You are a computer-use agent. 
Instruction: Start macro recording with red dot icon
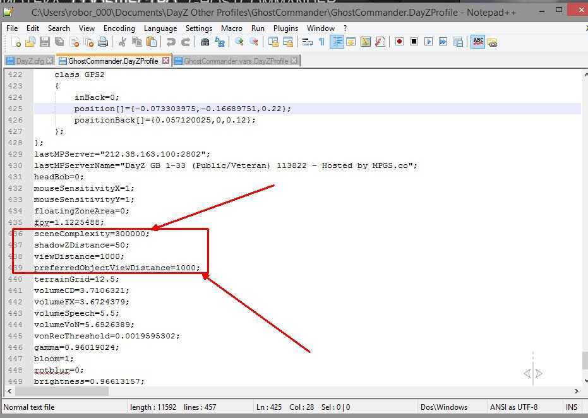tap(399, 42)
